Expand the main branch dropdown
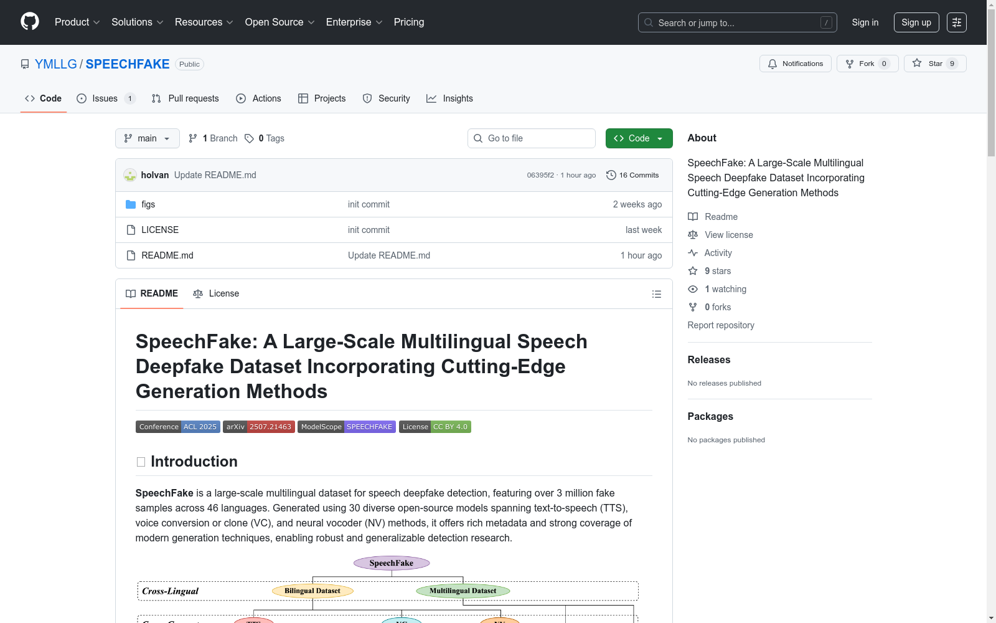Image resolution: width=996 pixels, height=623 pixels. [x=148, y=138]
